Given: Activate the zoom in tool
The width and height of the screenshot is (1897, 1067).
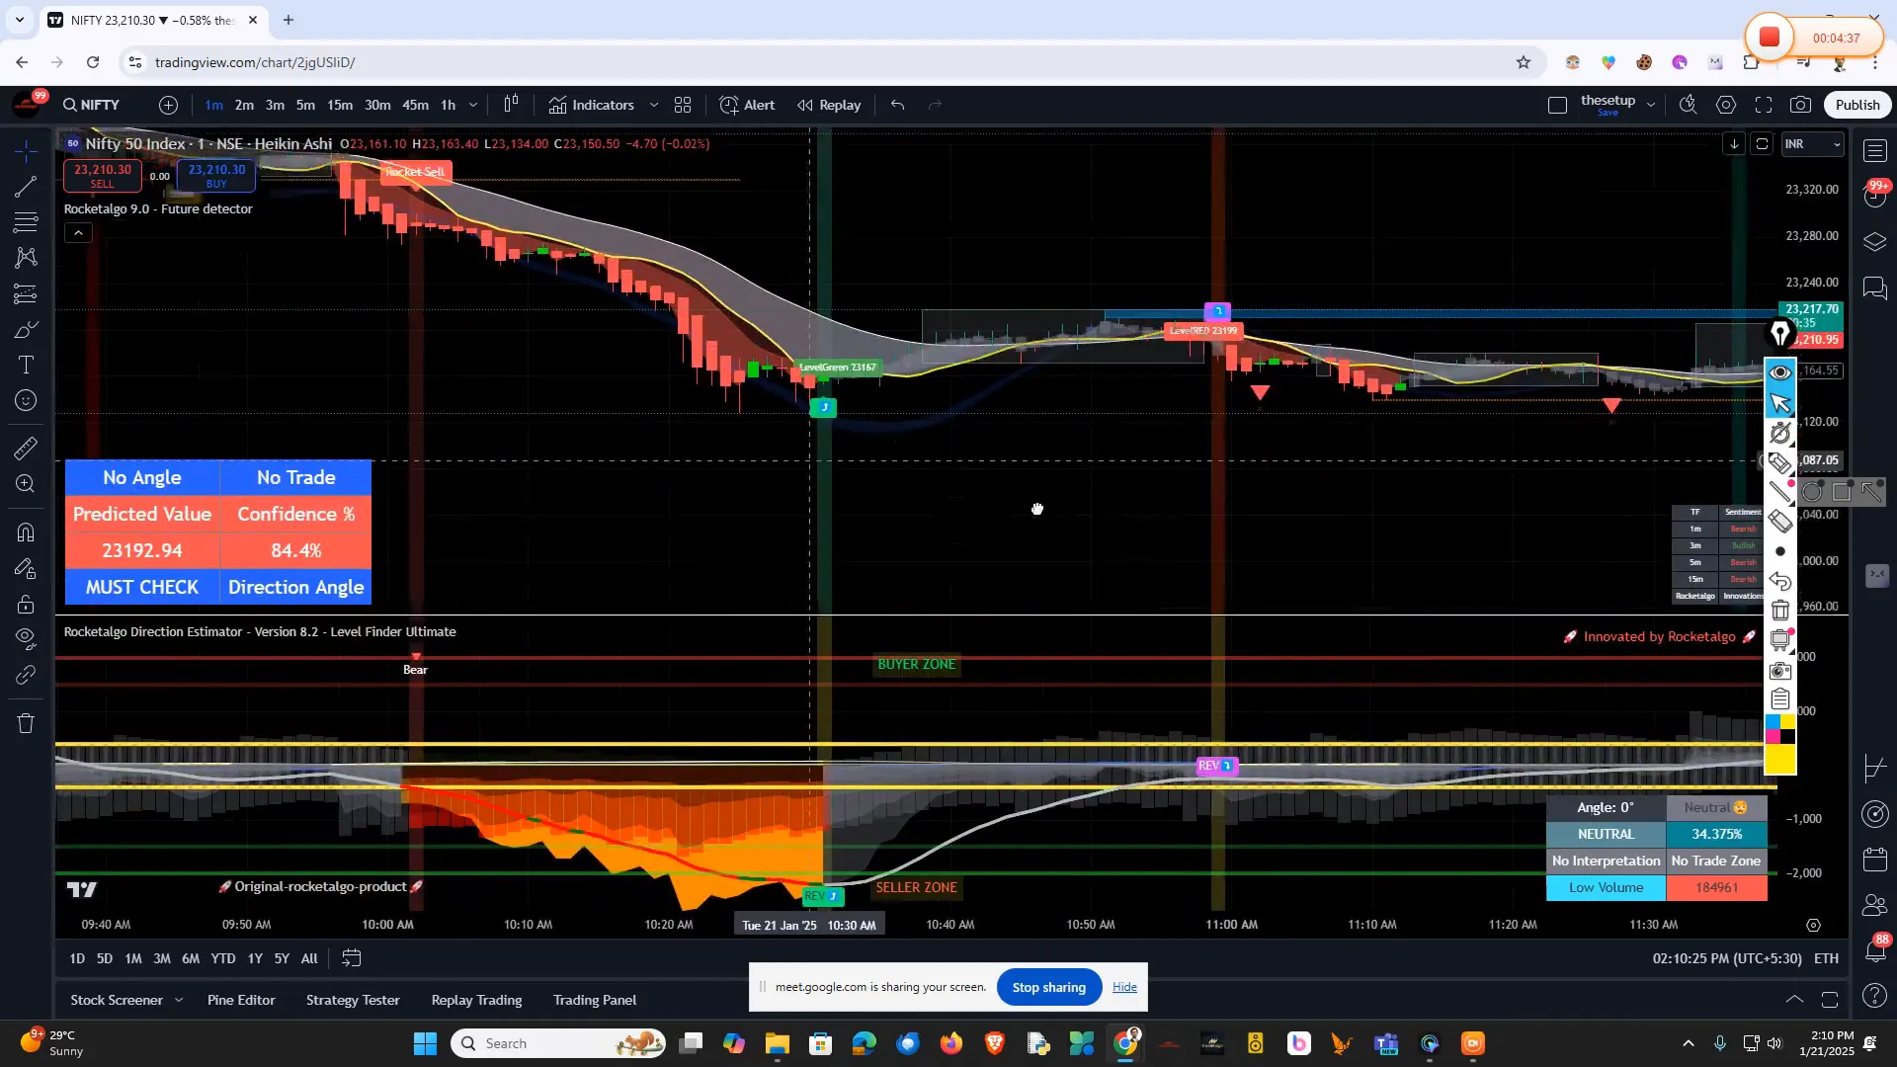Looking at the screenshot, I should 26,484.
